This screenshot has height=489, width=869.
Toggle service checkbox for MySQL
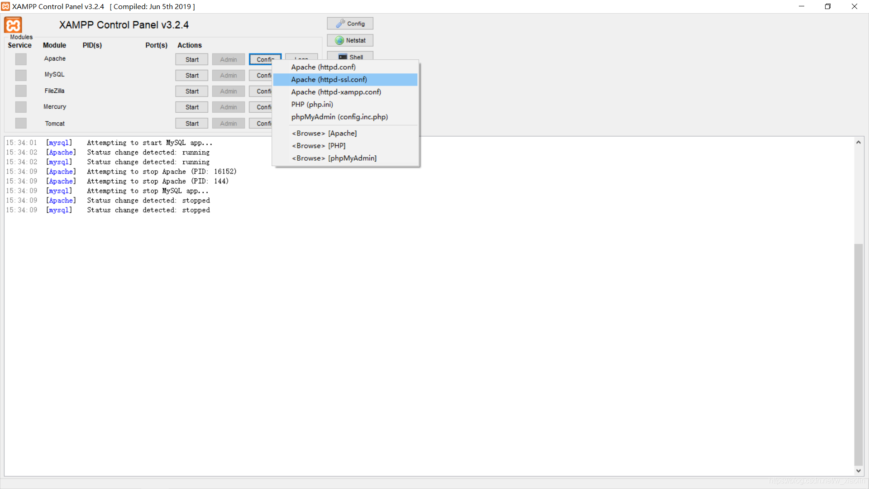(x=21, y=75)
